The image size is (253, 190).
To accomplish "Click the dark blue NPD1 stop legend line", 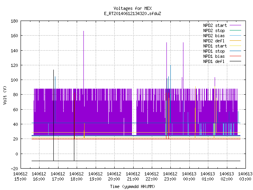I will point(235,51).
